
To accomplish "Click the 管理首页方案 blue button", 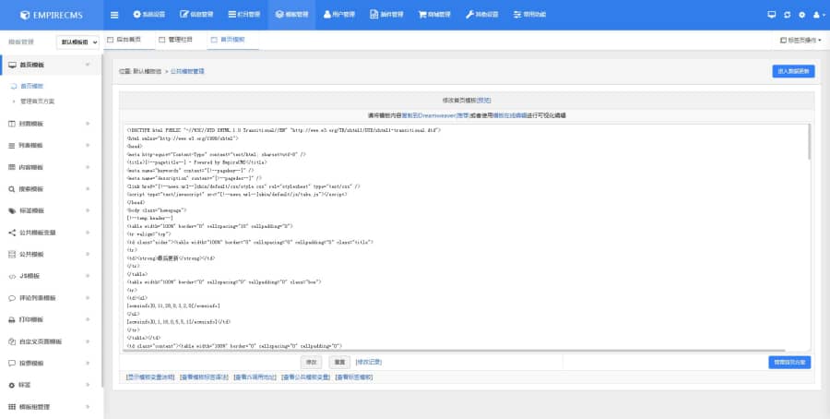I will pos(789,363).
